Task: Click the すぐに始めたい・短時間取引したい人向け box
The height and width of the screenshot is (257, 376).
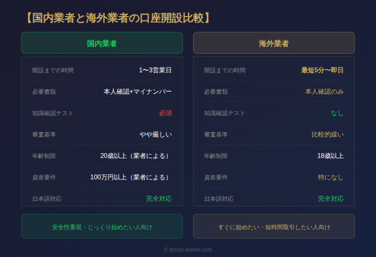Action: pos(274,227)
